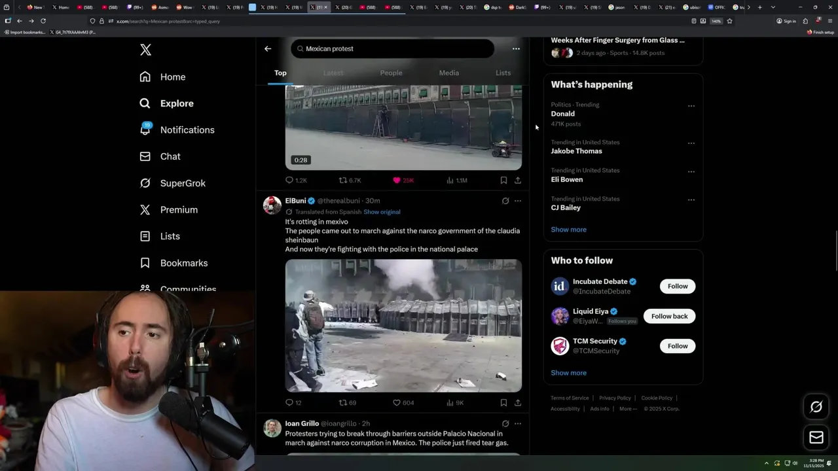Unlike the post with 25K likes
Image resolution: width=838 pixels, height=471 pixels.
[403, 180]
